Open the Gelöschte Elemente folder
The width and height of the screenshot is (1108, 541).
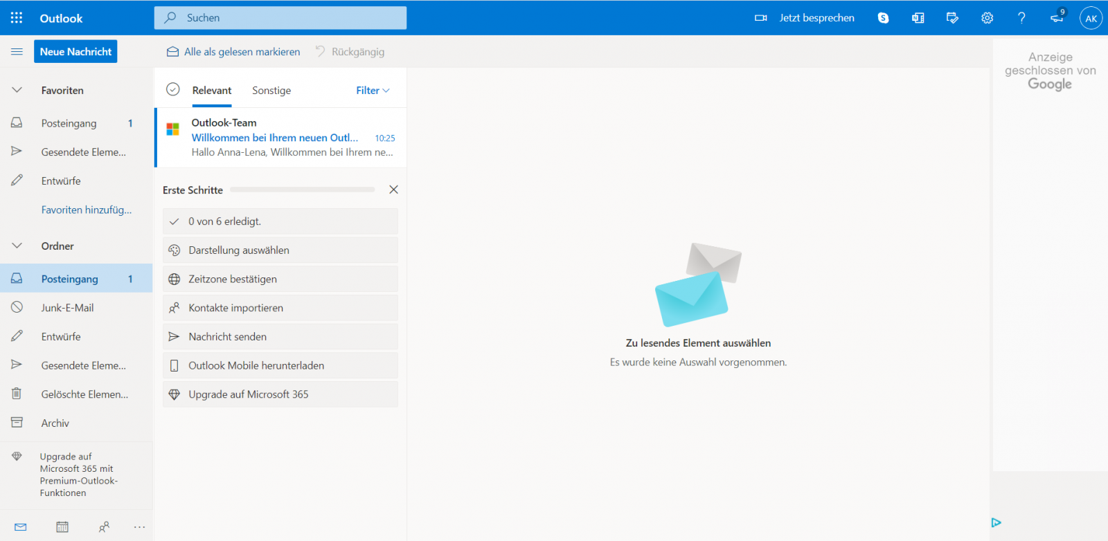(76, 394)
